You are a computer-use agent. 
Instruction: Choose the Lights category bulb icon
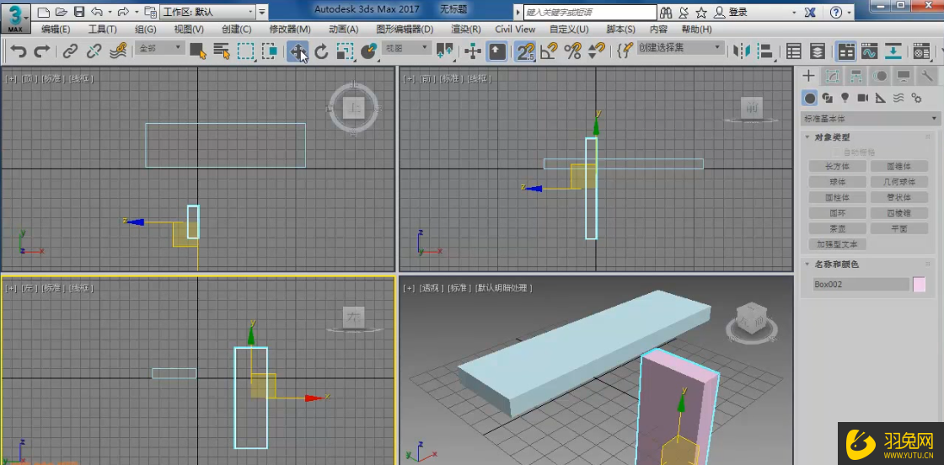[845, 98]
